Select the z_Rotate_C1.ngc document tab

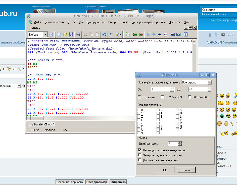pos(42,124)
